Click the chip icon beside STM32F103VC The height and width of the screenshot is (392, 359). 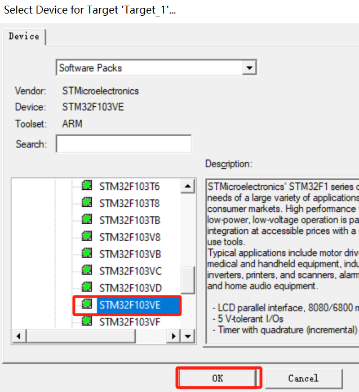coord(87,270)
